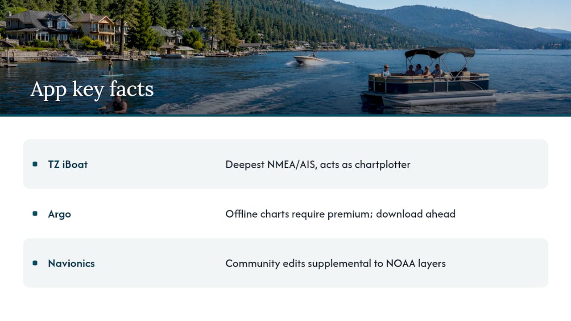The height and width of the screenshot is (321, 571).
Task: Click the white boat docked near the shore
Action: [71, 59]
